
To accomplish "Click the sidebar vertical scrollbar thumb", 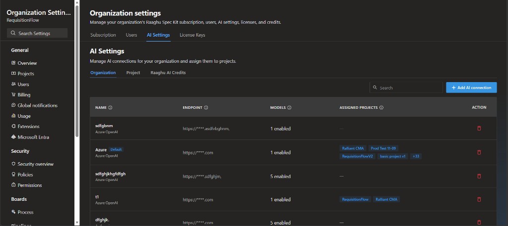I will pyautogui.click(x=77, y=71).
